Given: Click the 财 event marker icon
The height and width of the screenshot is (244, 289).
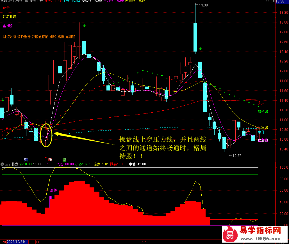Looking at the screenshot, I should 26,159.
